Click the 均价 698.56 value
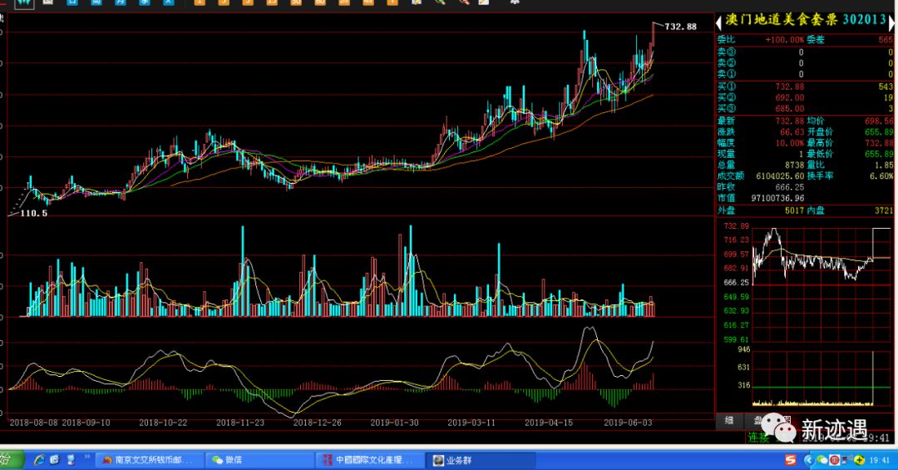Screen dimensions: 898x470 tap(879, 121)
